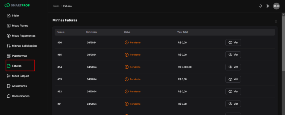Screen dimensions: 285x115
Task: Select the Faturas sidebar item
Action: coord(16,66)
